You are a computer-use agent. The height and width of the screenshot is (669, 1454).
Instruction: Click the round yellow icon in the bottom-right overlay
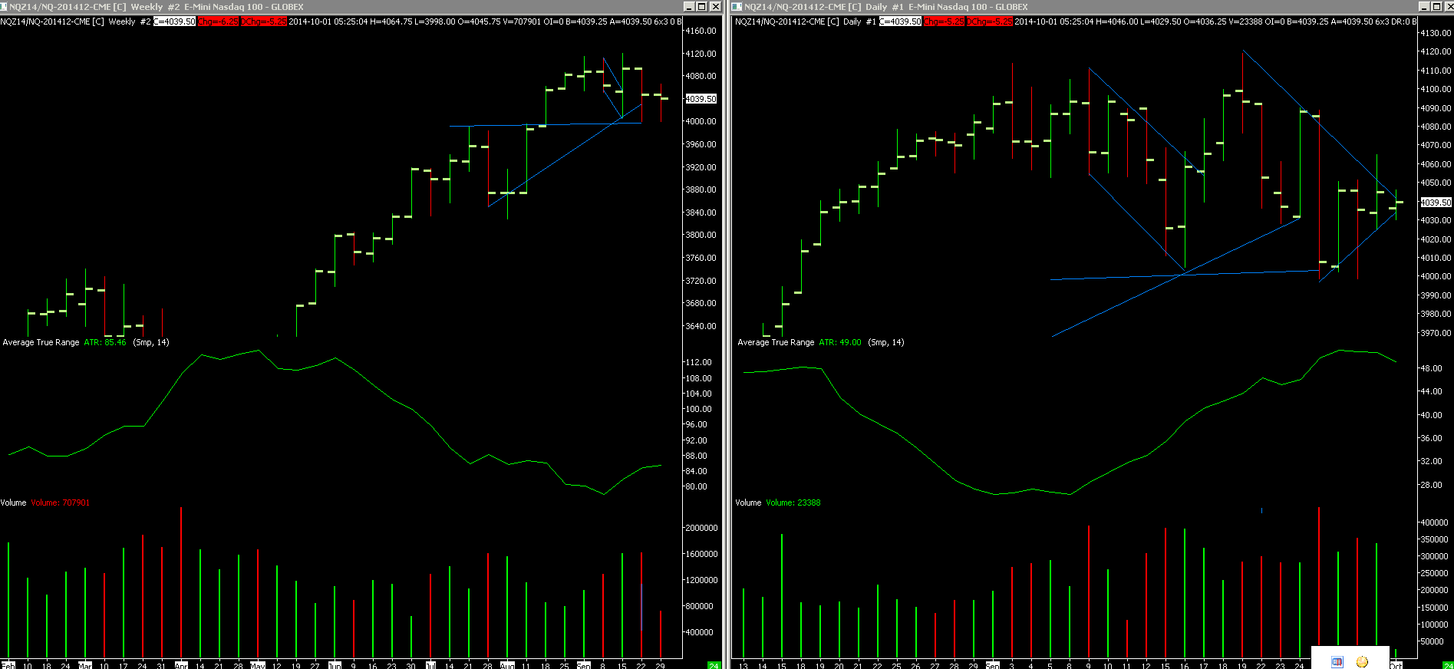pos(1362,661)
